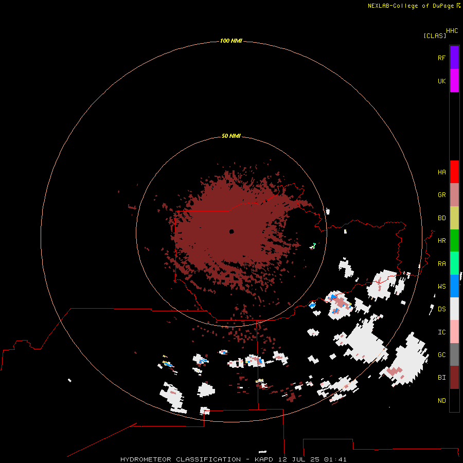Click the DS white legend swatch
The height and width of the screenshot is (463, 463).
coord(454,309)
